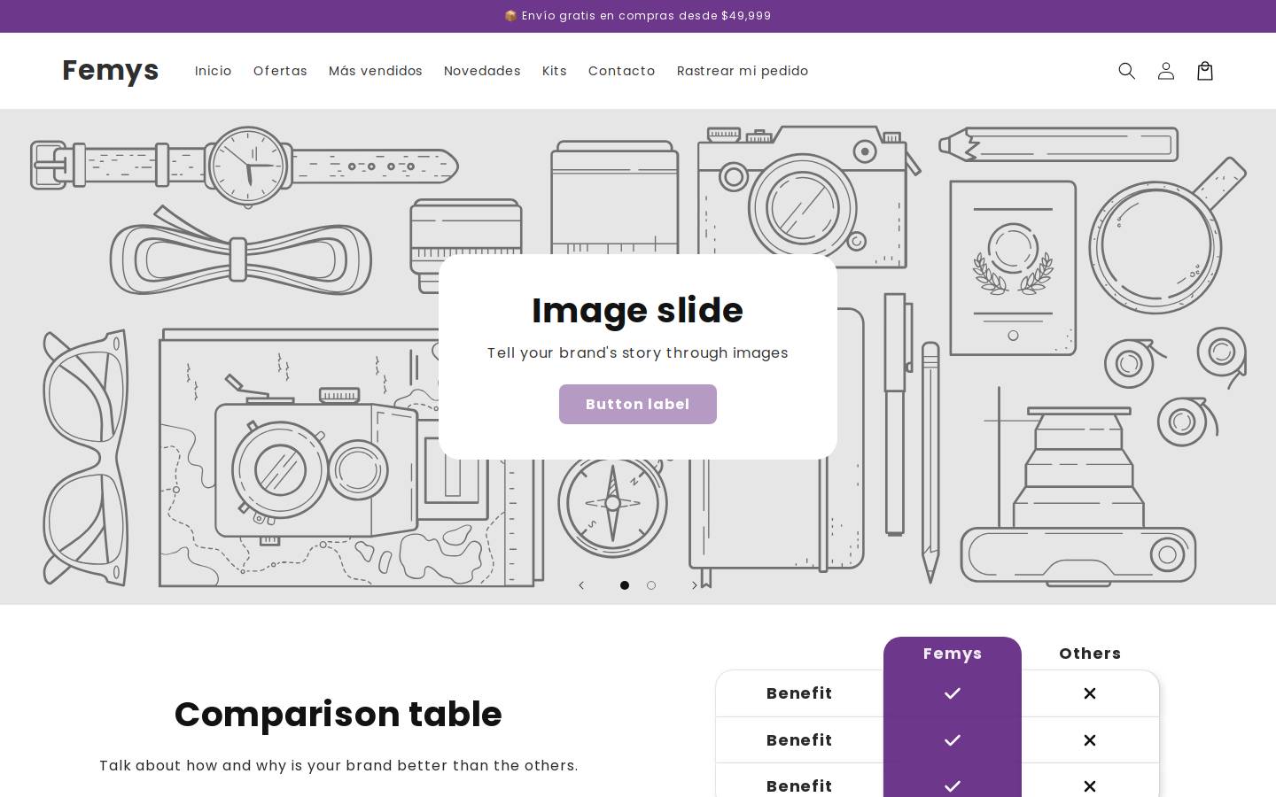Select the second slideshow dot

(651, 585)
